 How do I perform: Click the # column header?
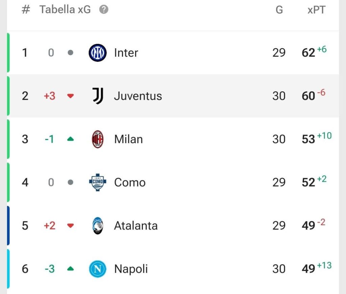pos(26,9)
